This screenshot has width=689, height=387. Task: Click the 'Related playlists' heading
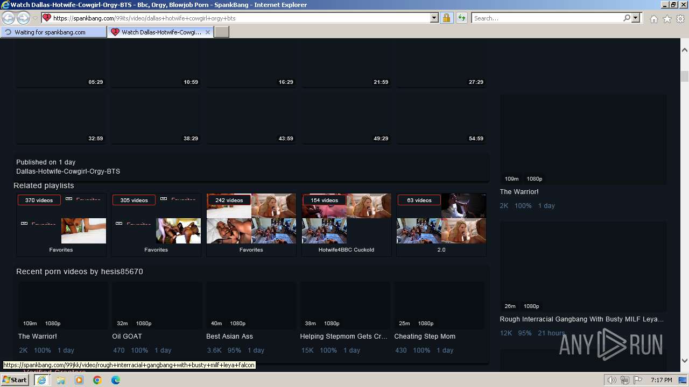pos(44,185)
